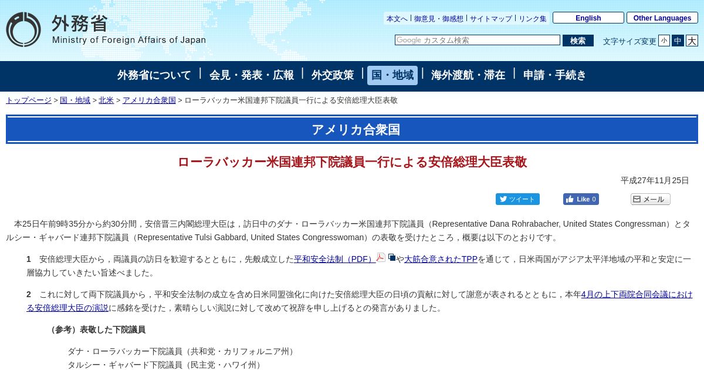704x370 pixels.
Task: Open 御意見・御感想 link
Action: 438,19
